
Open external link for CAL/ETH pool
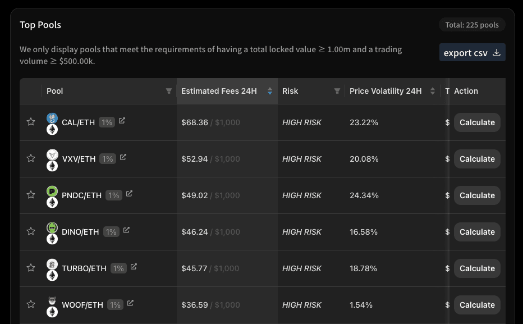click(122, 120)
